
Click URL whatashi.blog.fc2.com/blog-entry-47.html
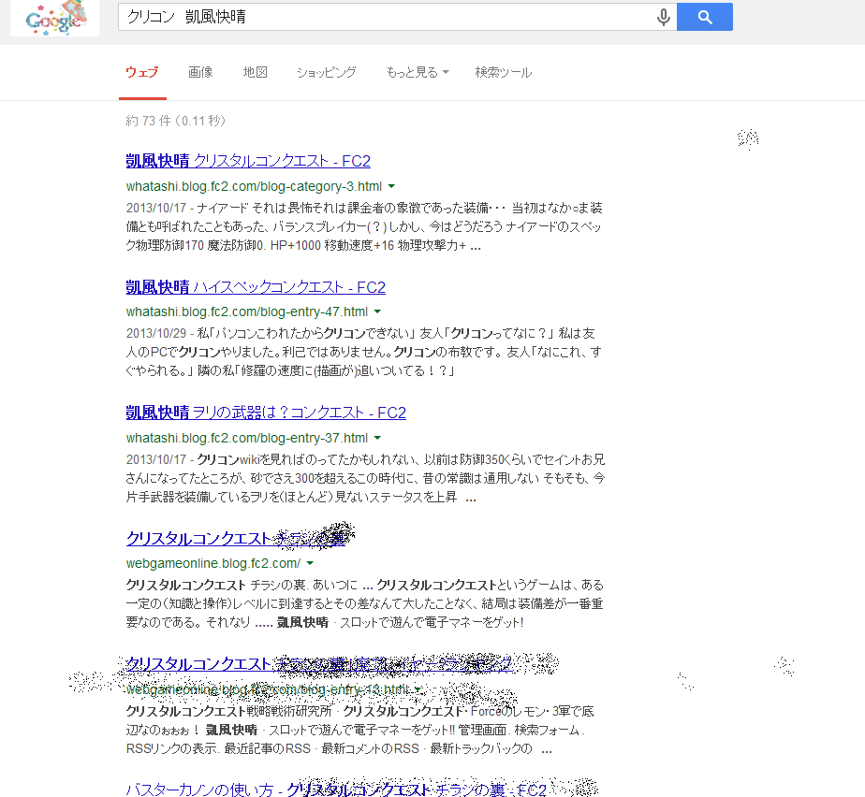pos(246,312)
